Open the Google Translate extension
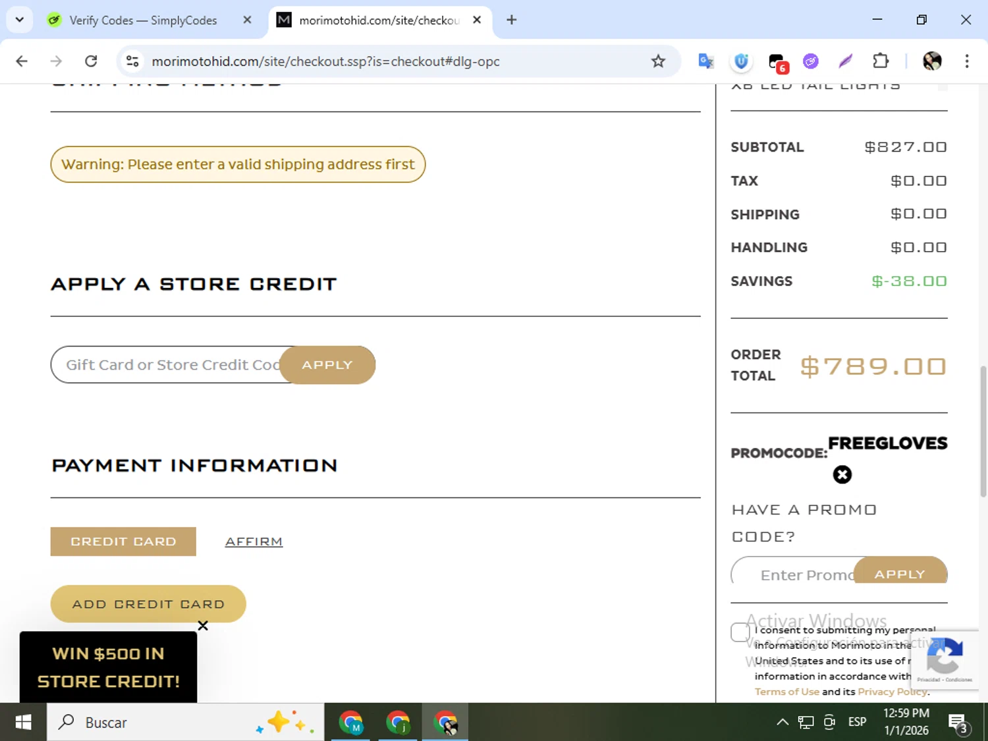This screenshot has height=741, width=988. coord(706,61)
